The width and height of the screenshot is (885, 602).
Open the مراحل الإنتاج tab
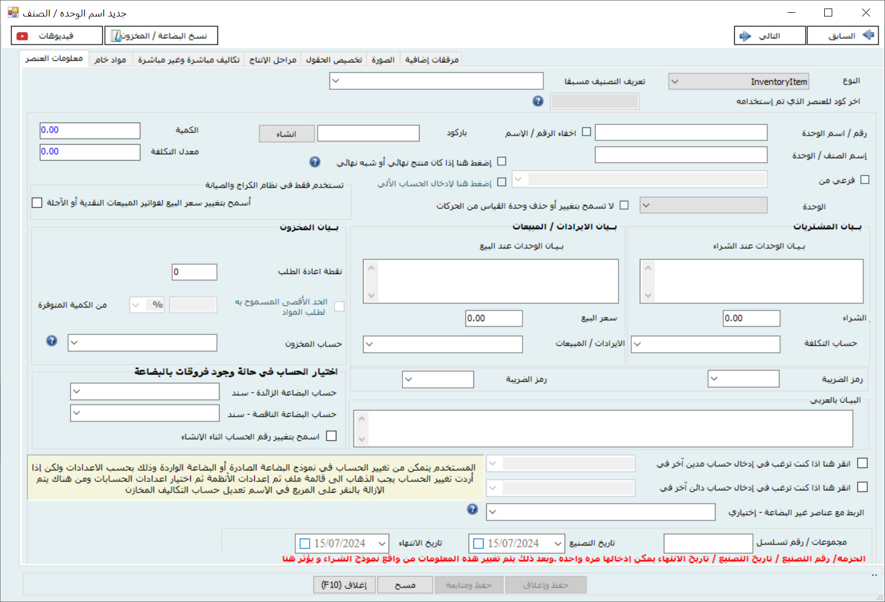coord(272,60)
